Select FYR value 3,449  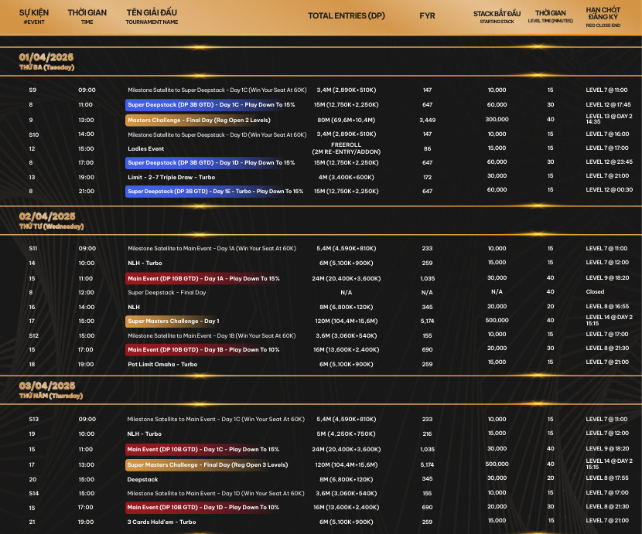pyautogui.click(x=427, y=121)
